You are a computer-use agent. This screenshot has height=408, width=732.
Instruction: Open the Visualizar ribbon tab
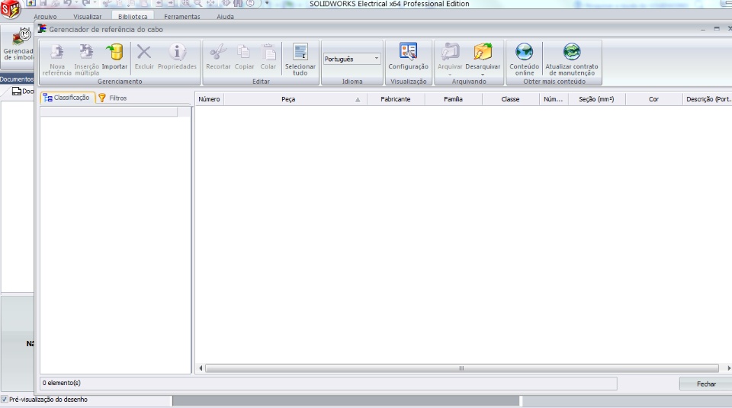click(87, 17)
